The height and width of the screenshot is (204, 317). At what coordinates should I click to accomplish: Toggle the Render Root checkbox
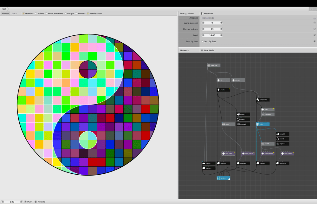[88, 14]
